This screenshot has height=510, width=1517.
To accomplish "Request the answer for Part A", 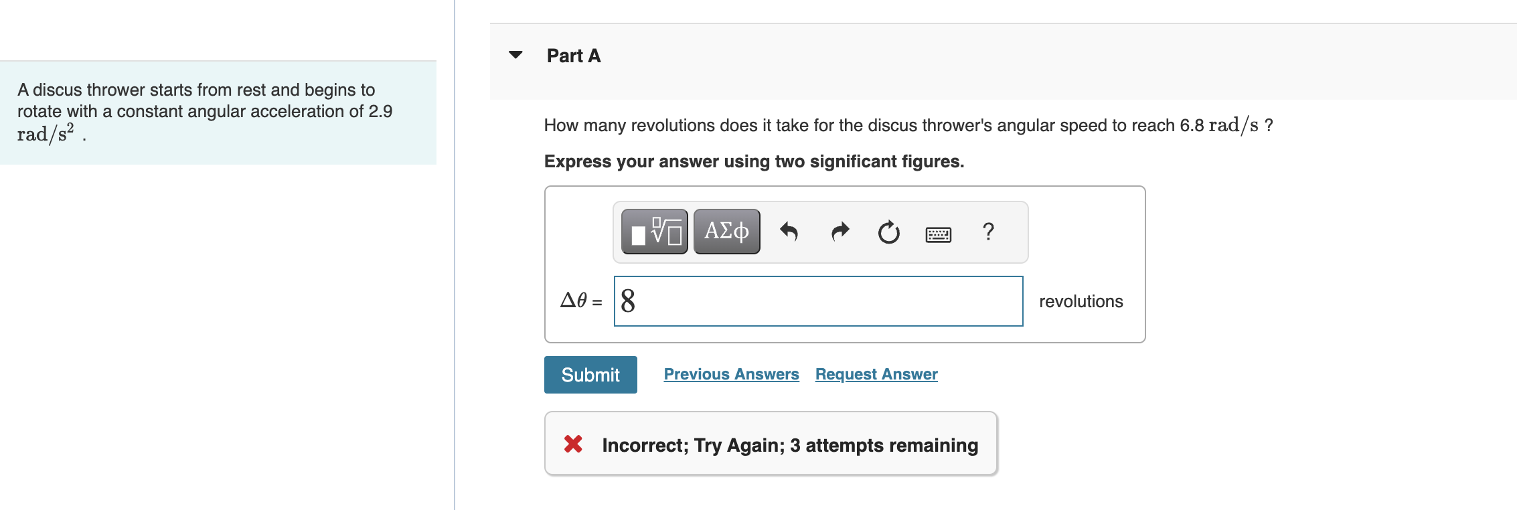I will click(x=876, y=374).
